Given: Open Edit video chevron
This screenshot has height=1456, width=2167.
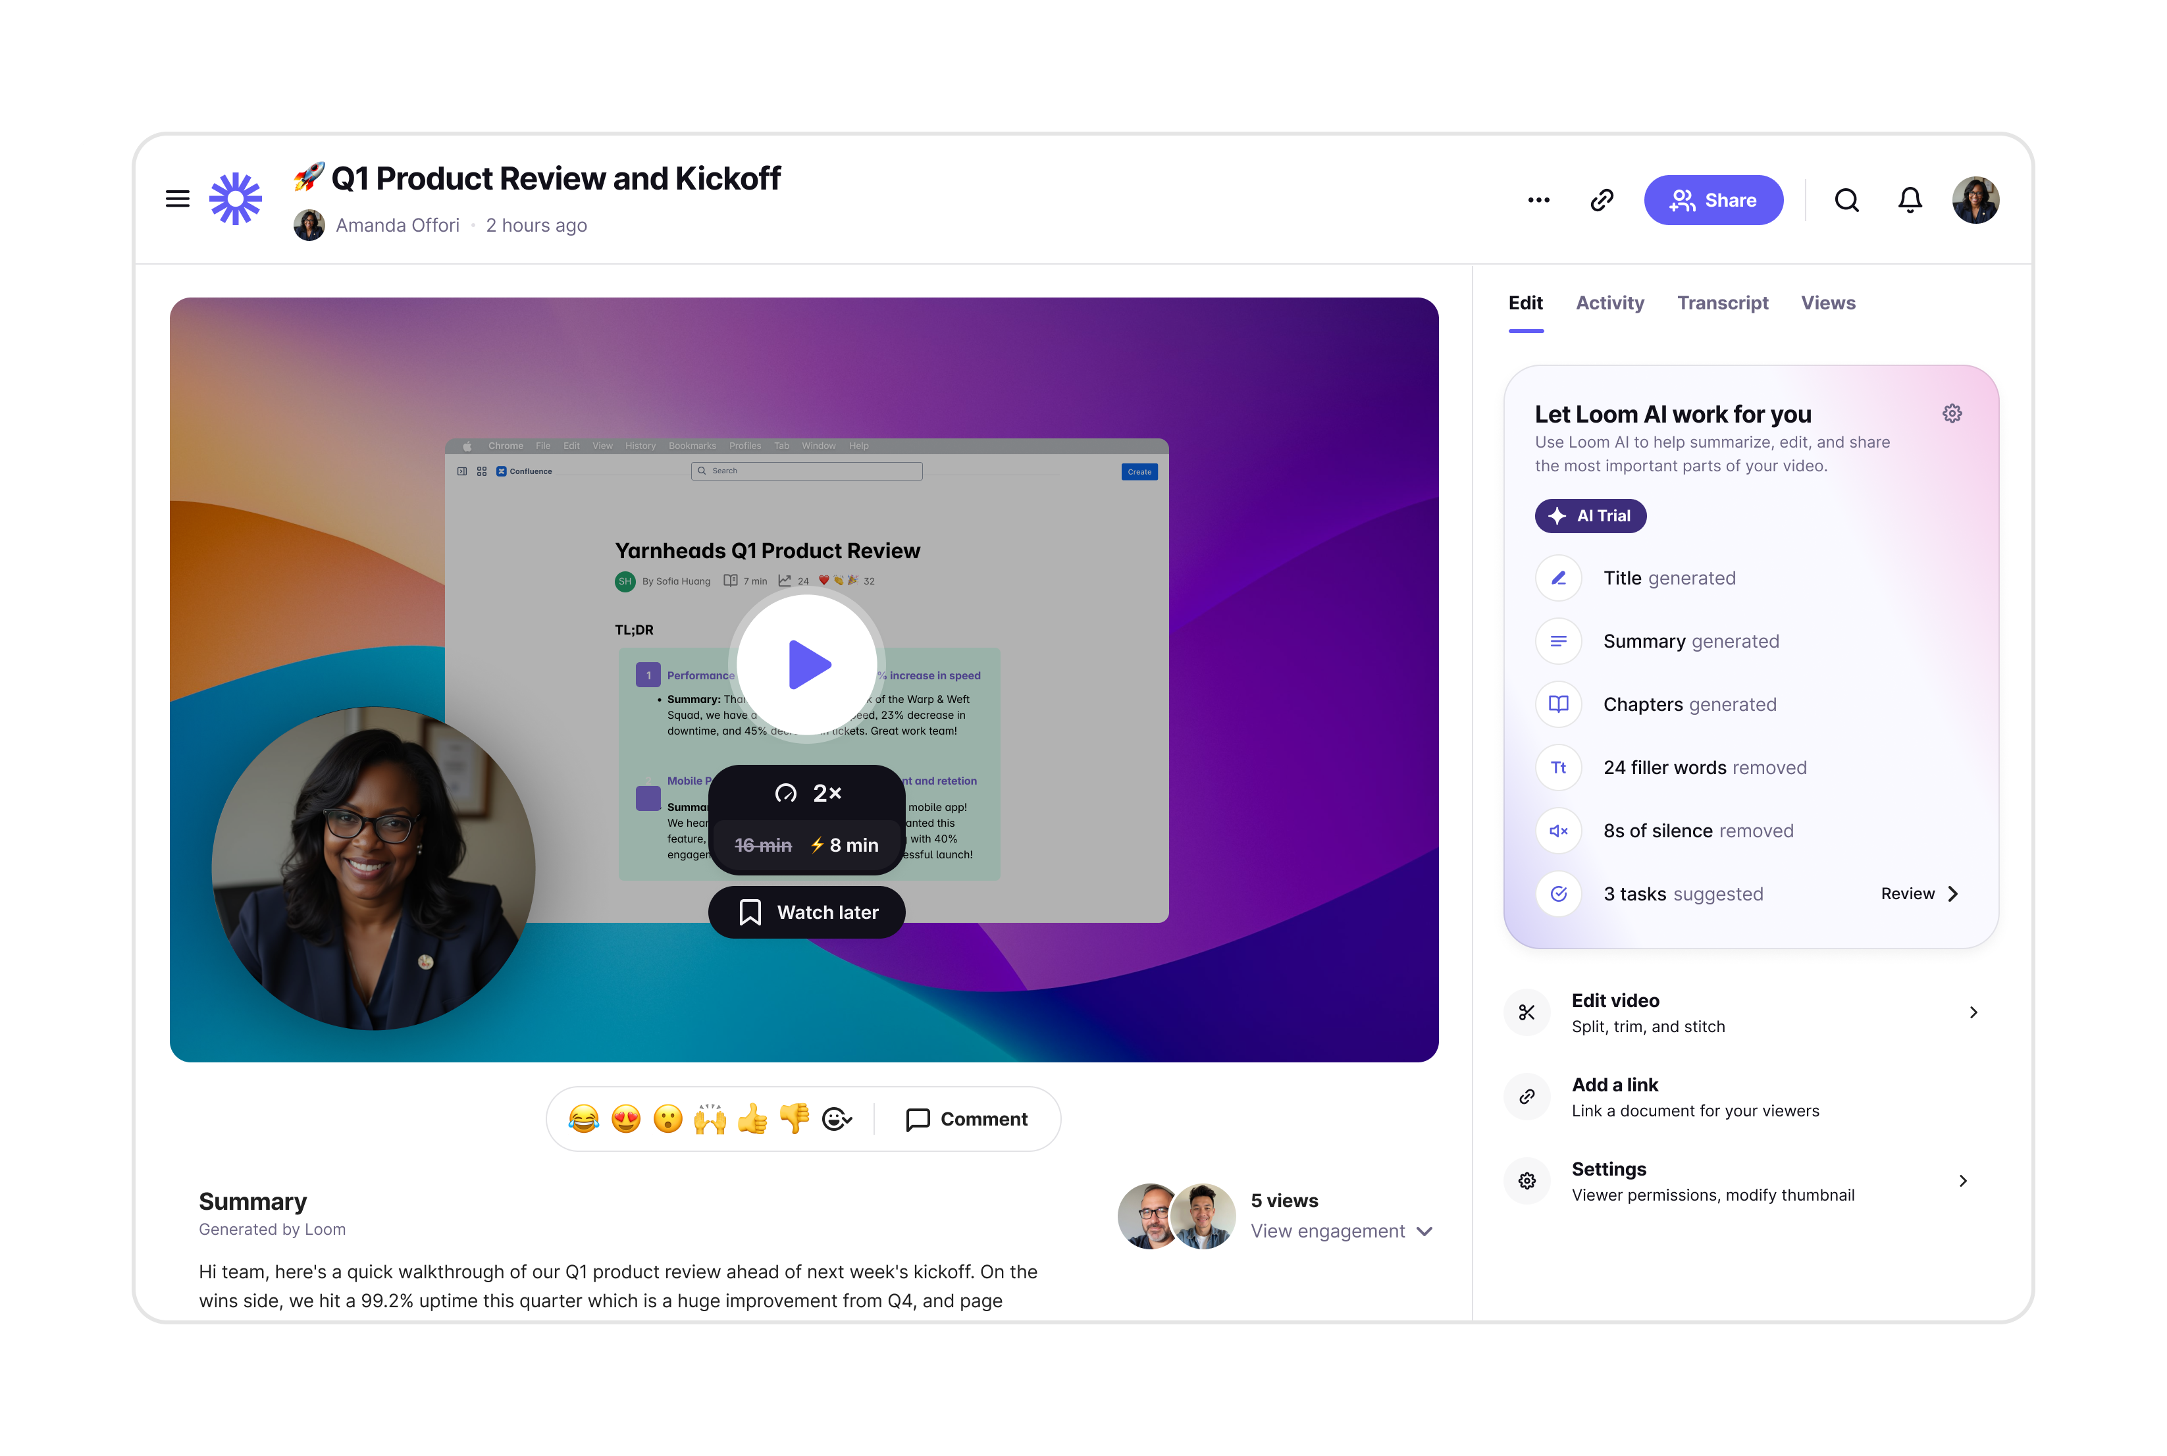Looking at the screenshot, I should 1973,1013.
